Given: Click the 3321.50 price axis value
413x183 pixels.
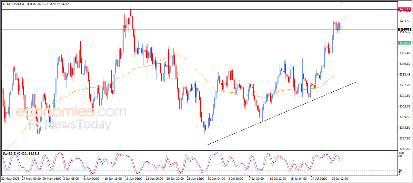Looking at the screenshot, I should point(405,96).
